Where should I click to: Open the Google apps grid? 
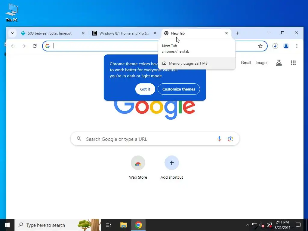point(293,63)
